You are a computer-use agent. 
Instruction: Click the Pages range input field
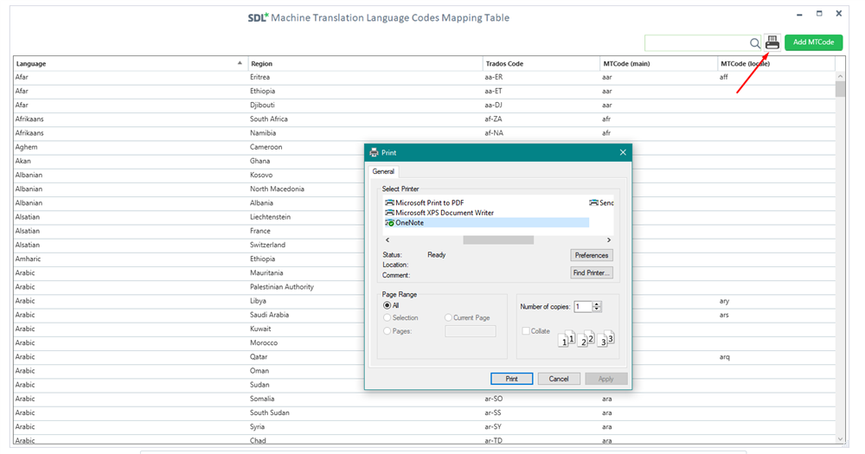point(470,331)
